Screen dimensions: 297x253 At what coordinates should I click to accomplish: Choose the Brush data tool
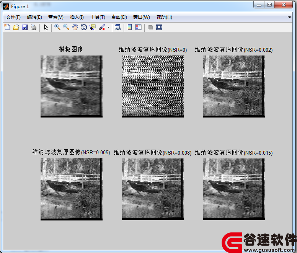(x=102, y=27)
